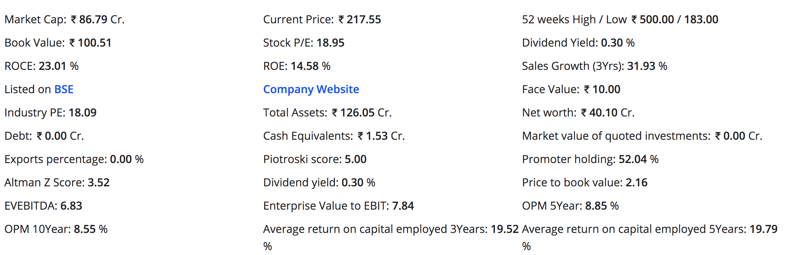This screenshot has height=255, width=790.
Task: Click the Industry PE value 18.09
Action: click(x=82, y=112)
